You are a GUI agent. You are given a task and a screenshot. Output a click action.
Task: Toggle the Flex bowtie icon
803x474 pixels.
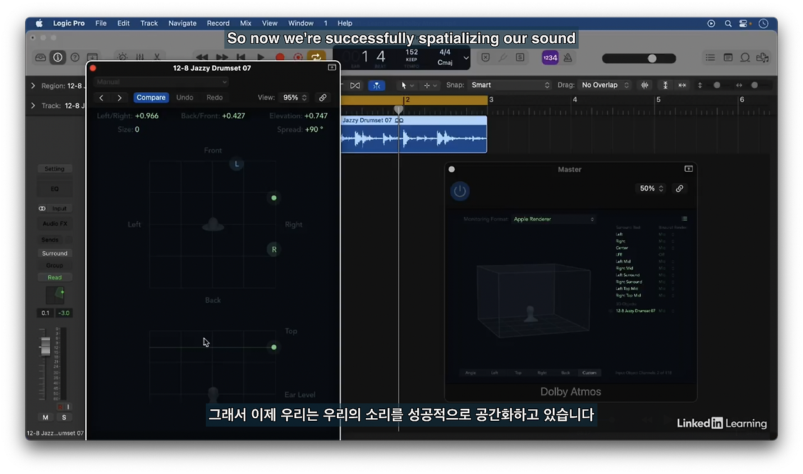(355, 85)
